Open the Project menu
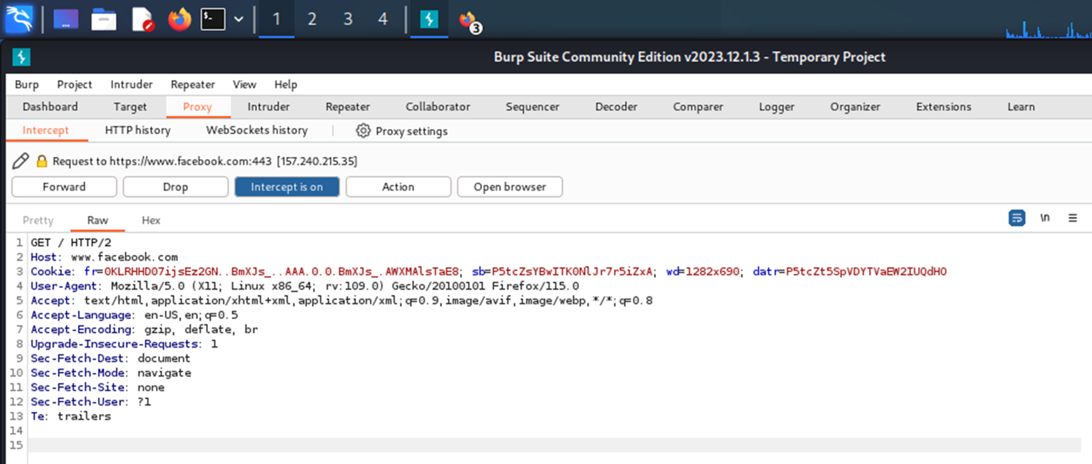Viewport: 1092px width, 464px height. pos(74,85)
